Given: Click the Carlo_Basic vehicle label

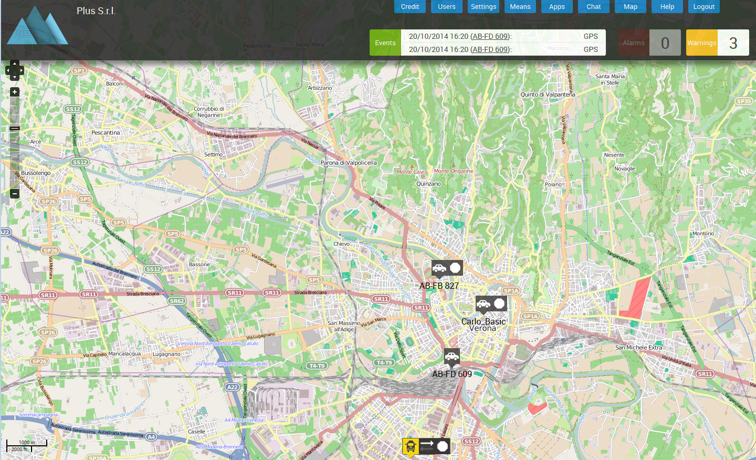Looking at the screenshot, I should pyautogui.click(x=484, y=321).
